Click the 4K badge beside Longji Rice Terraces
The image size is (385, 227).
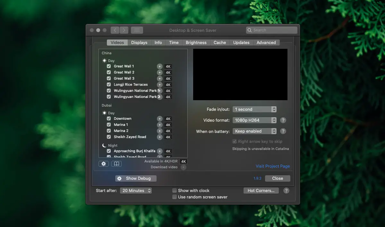(x=168, y=85)
